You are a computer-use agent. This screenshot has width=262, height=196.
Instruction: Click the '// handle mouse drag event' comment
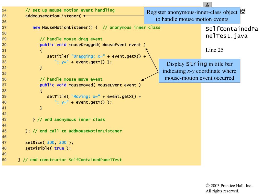(71, 39)
